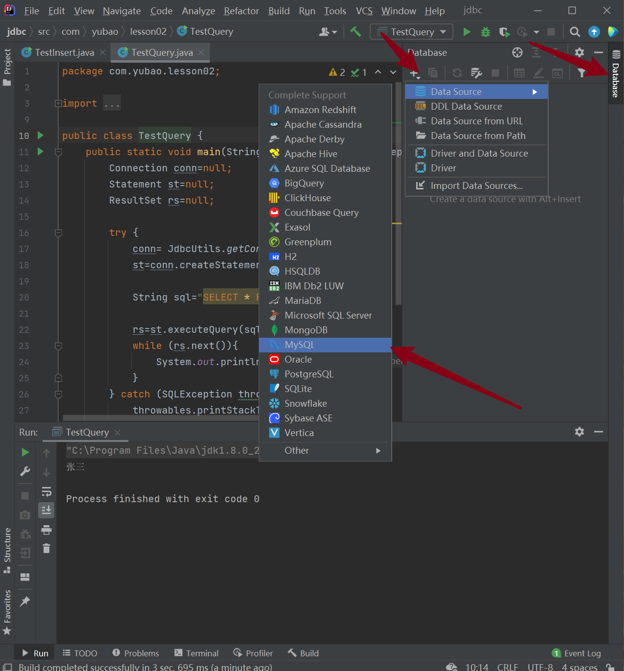Click the warnings indicator showing 2

(337, 72)
